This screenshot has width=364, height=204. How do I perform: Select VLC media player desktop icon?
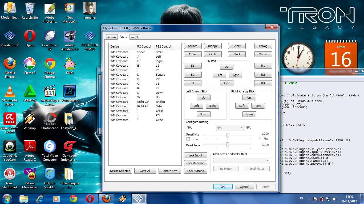10,96
